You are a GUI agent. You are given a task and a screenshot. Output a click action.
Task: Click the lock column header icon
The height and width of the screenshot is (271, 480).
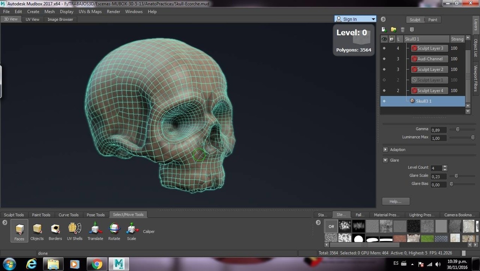[x=392, y=39]
